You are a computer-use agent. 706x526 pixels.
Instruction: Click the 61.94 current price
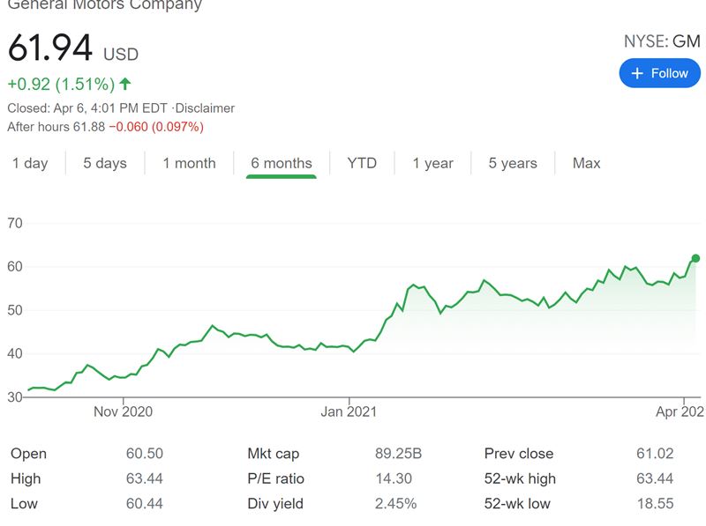pyautogui.click(x=50, y=48)
